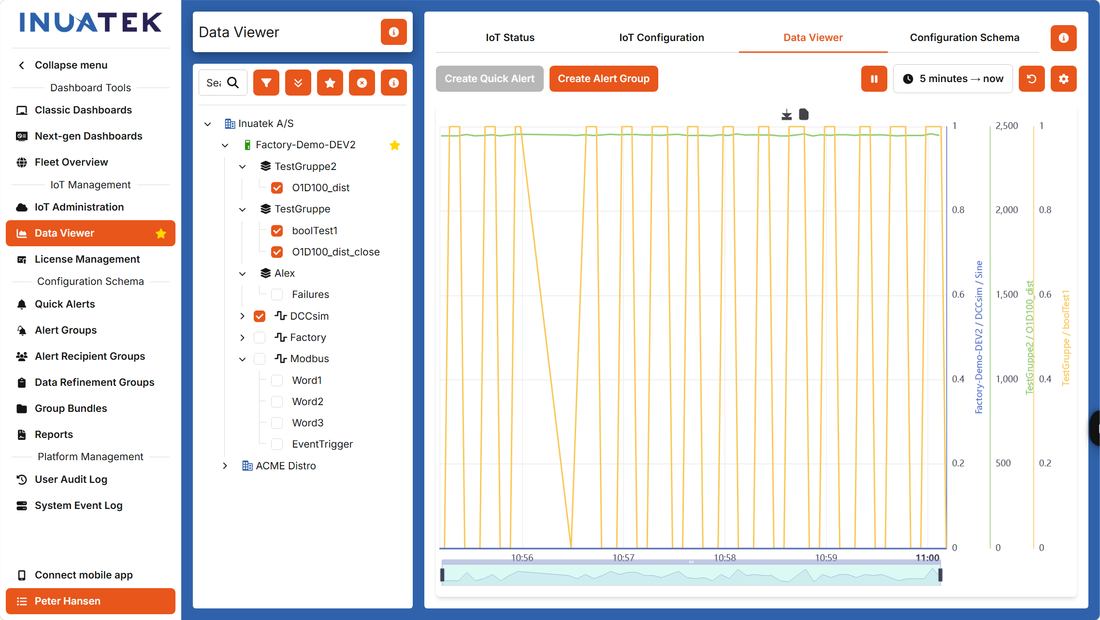
Task: Uncheck the O1D100_dist checkbox
Action: coord(277,188)
